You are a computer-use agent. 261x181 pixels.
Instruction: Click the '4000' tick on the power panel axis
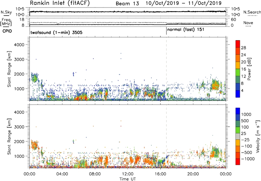[19, 45]
